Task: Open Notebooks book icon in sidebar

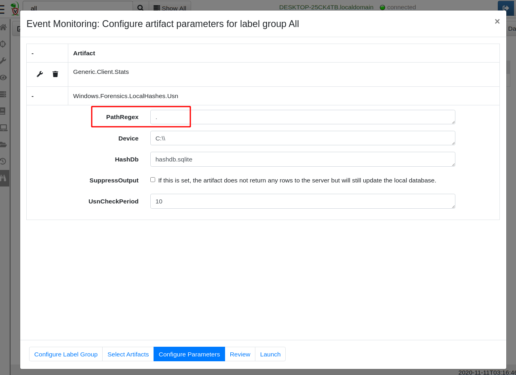Action: (3, 111)
